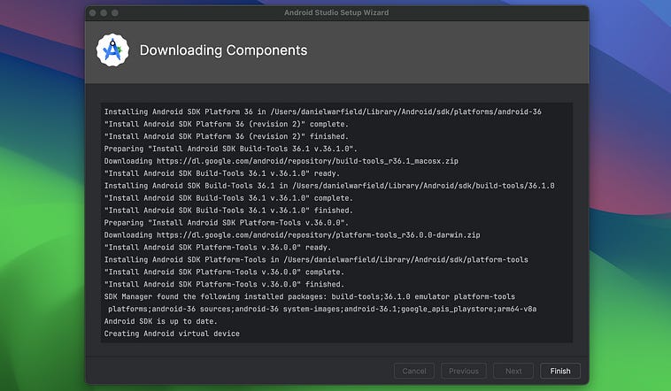Image resolution: width=671 pixels, height=391 pixels.
Task: Click 'Install Android SDK Platform-Tools v.36.0.0' complete line
Action: [224, 272]
